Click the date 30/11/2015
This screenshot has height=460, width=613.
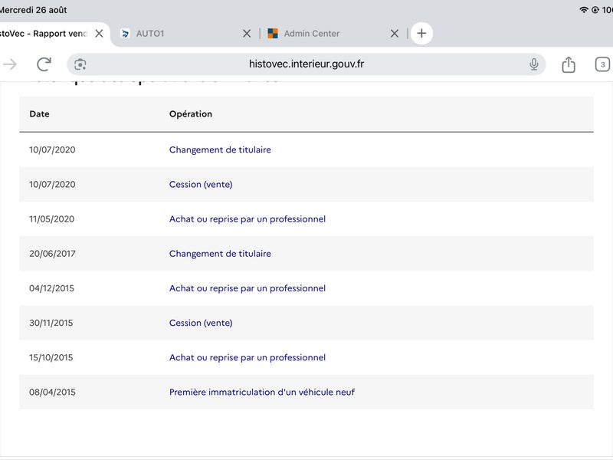pos(51,323)
